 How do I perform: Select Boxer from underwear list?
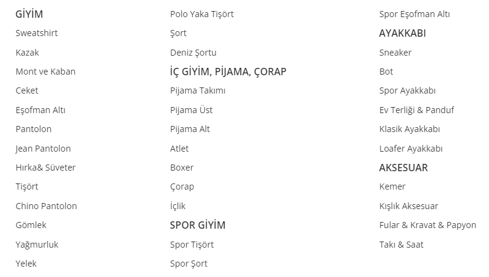[182, 168]
